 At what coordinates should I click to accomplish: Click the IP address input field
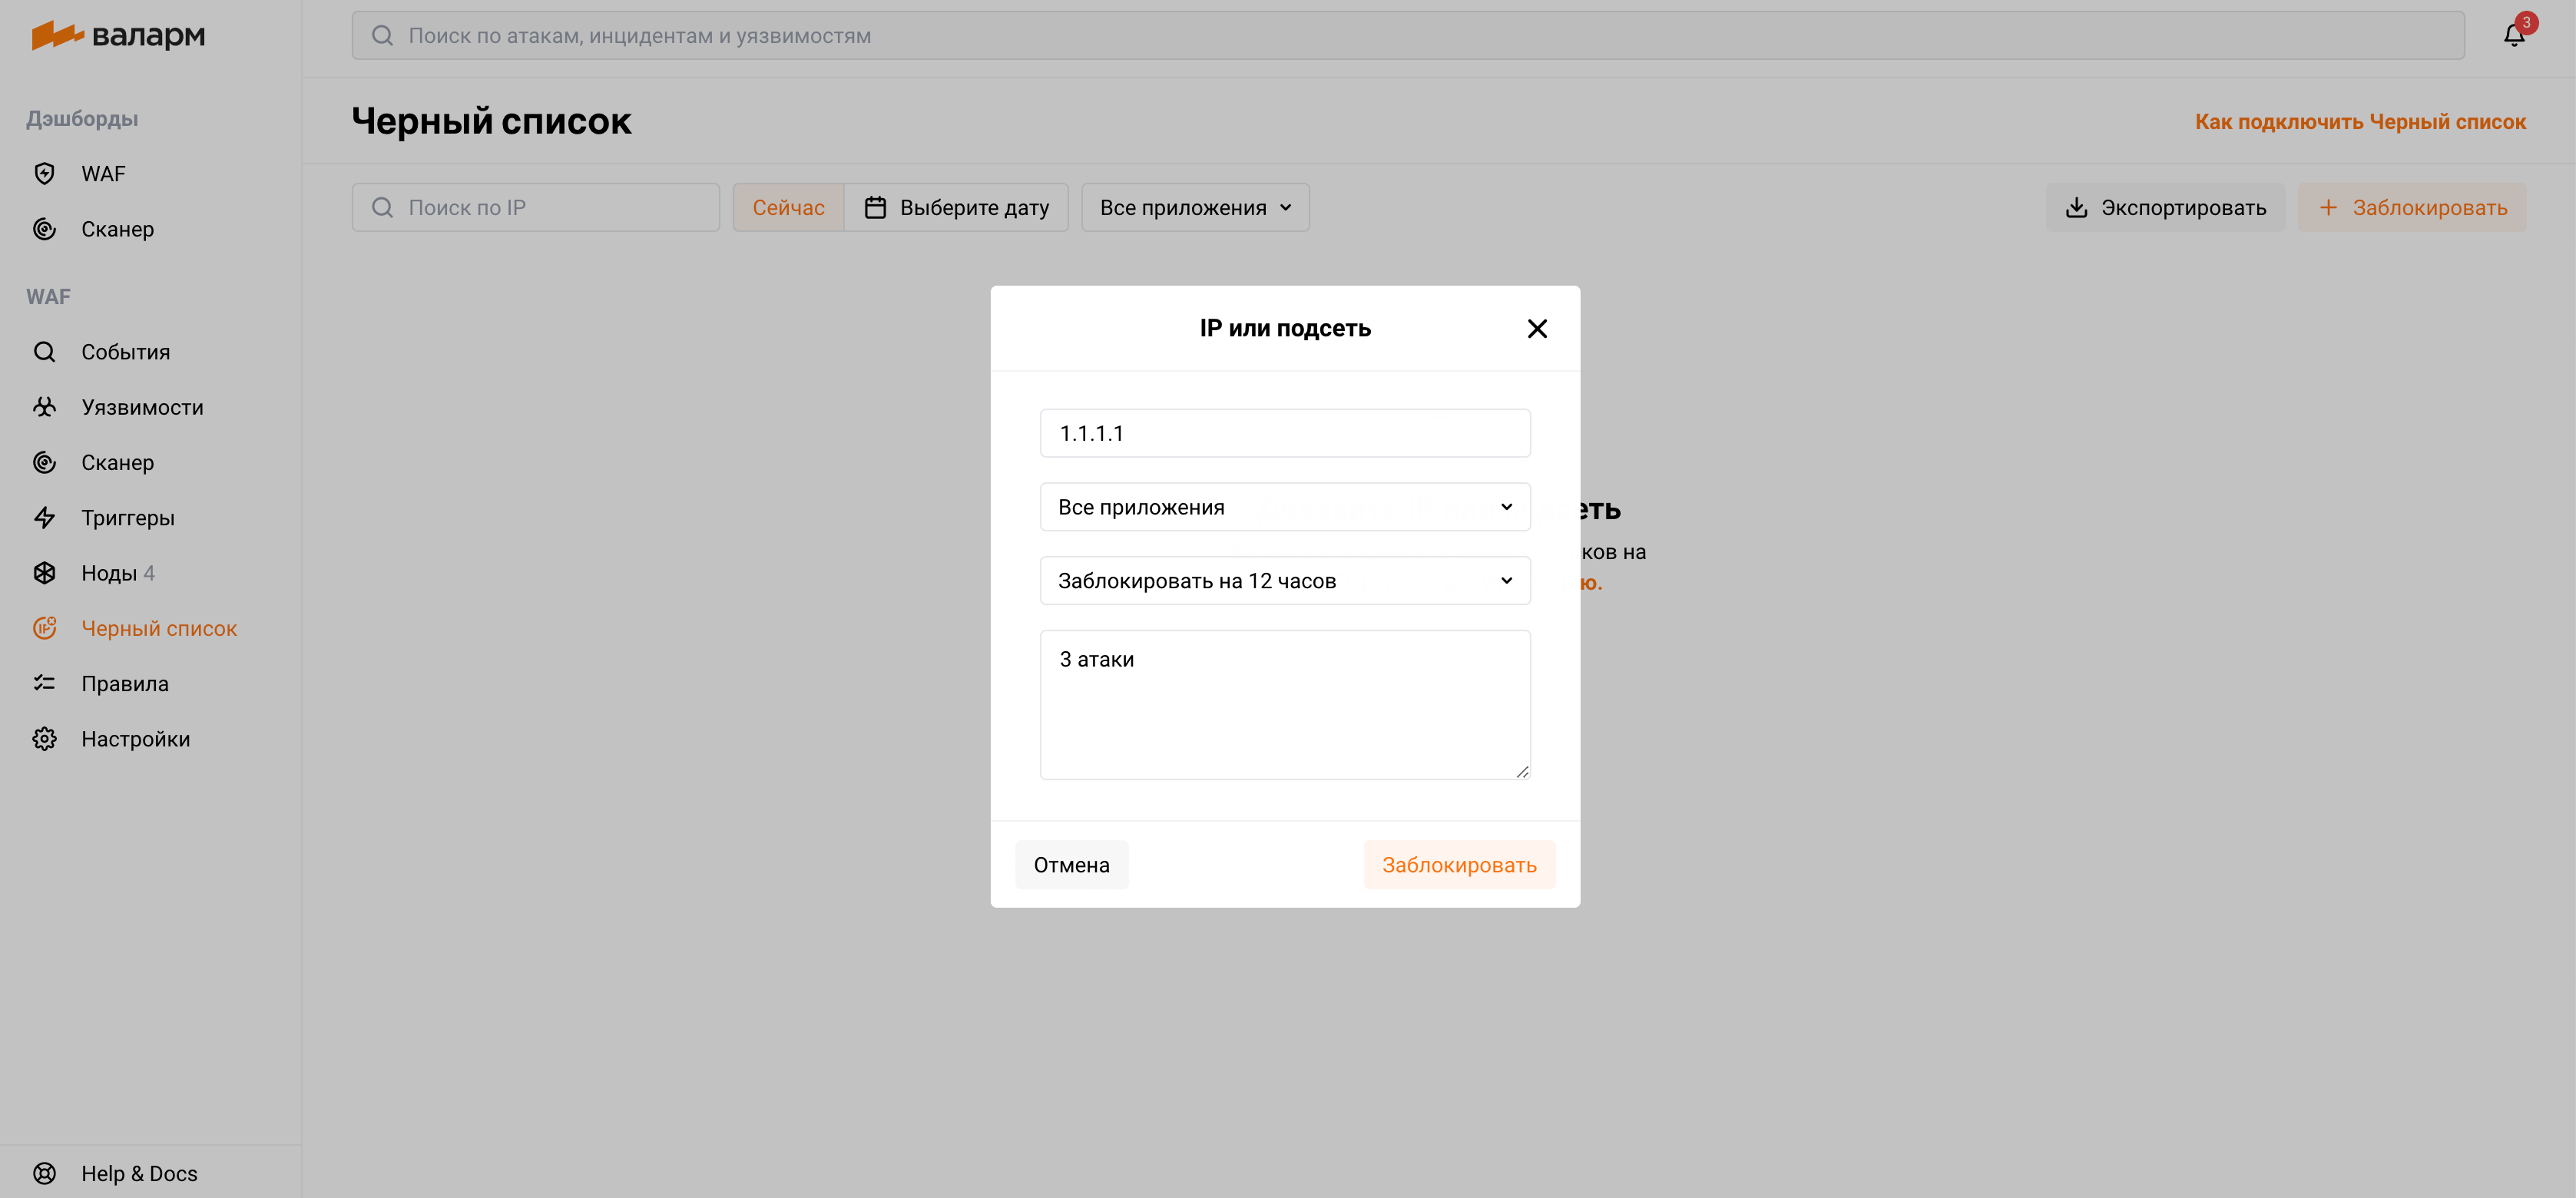point(1285,433)
